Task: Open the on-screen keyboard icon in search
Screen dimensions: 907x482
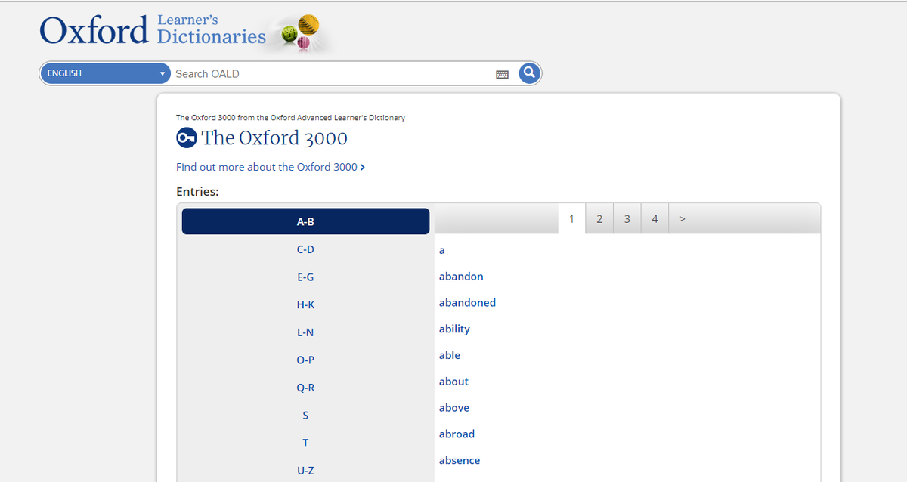Action: point(502,74)
